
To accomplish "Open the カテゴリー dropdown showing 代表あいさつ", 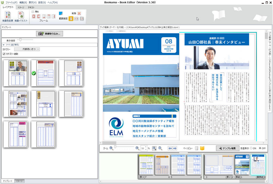I will pyautogui.click(x=27, y=49).
